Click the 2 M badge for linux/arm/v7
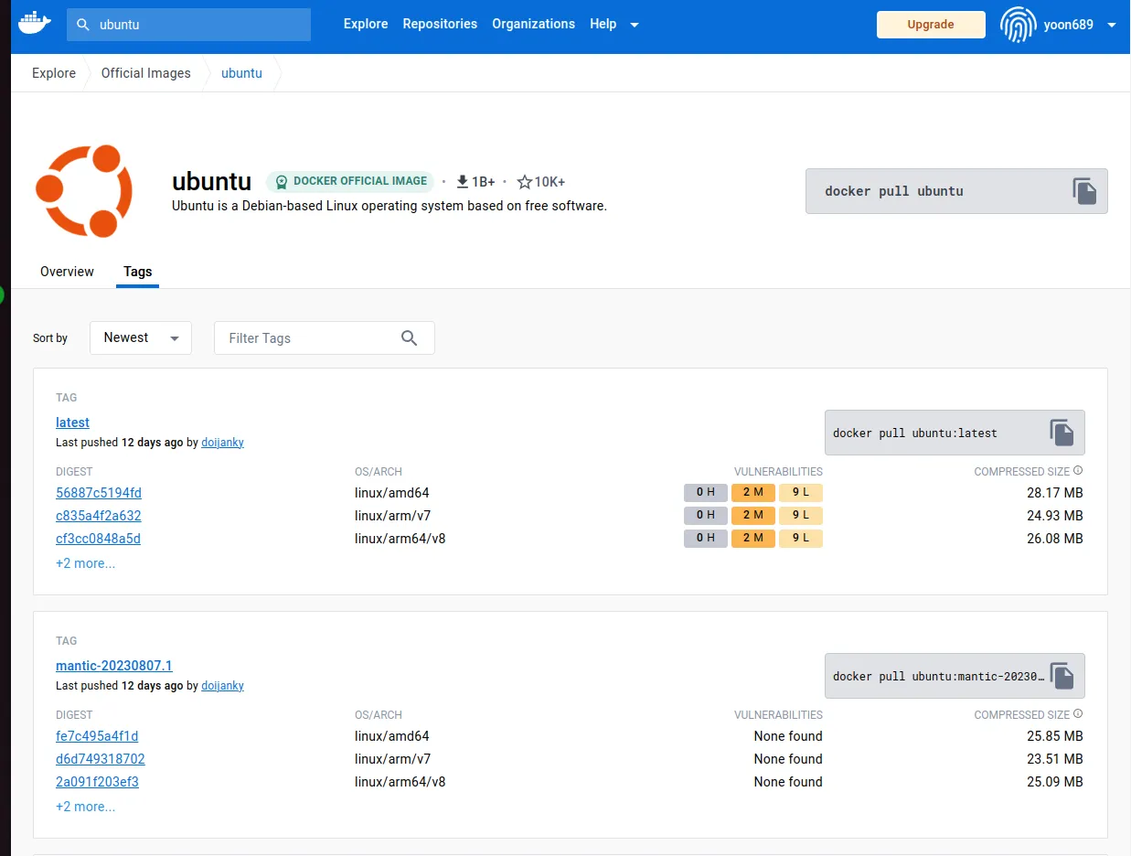This screenshot has width=1131, height=856. point(753,515)
